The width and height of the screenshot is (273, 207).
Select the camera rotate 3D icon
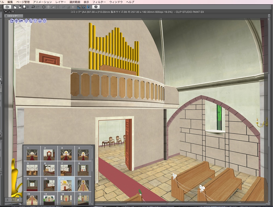click(x=12, y=21)
